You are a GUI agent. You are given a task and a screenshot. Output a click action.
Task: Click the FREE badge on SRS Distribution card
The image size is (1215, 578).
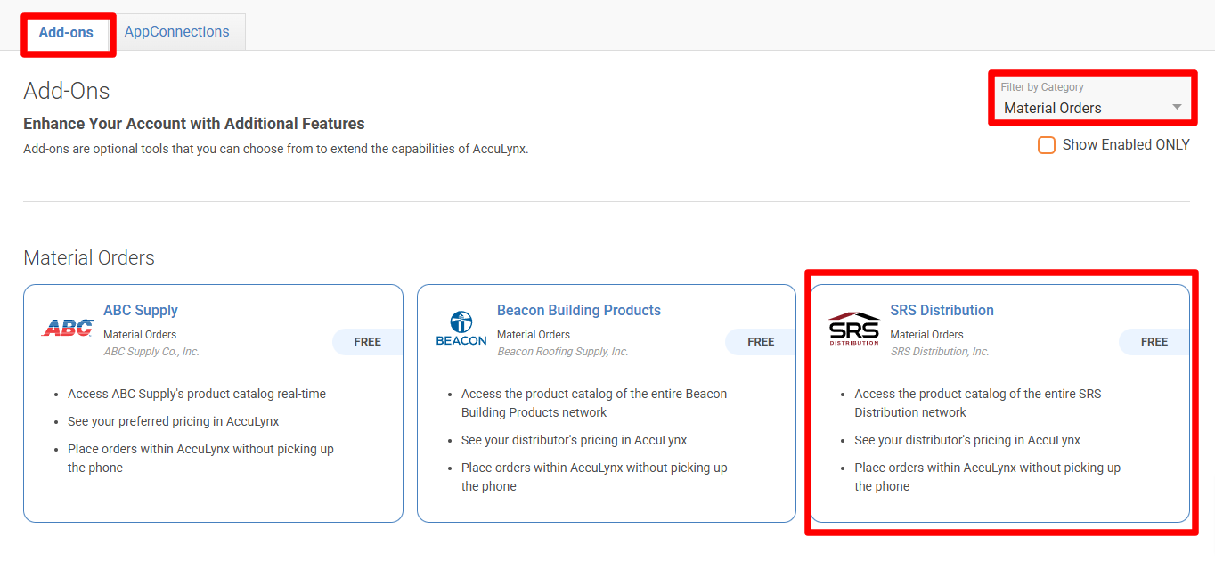tap(1154, 342)
